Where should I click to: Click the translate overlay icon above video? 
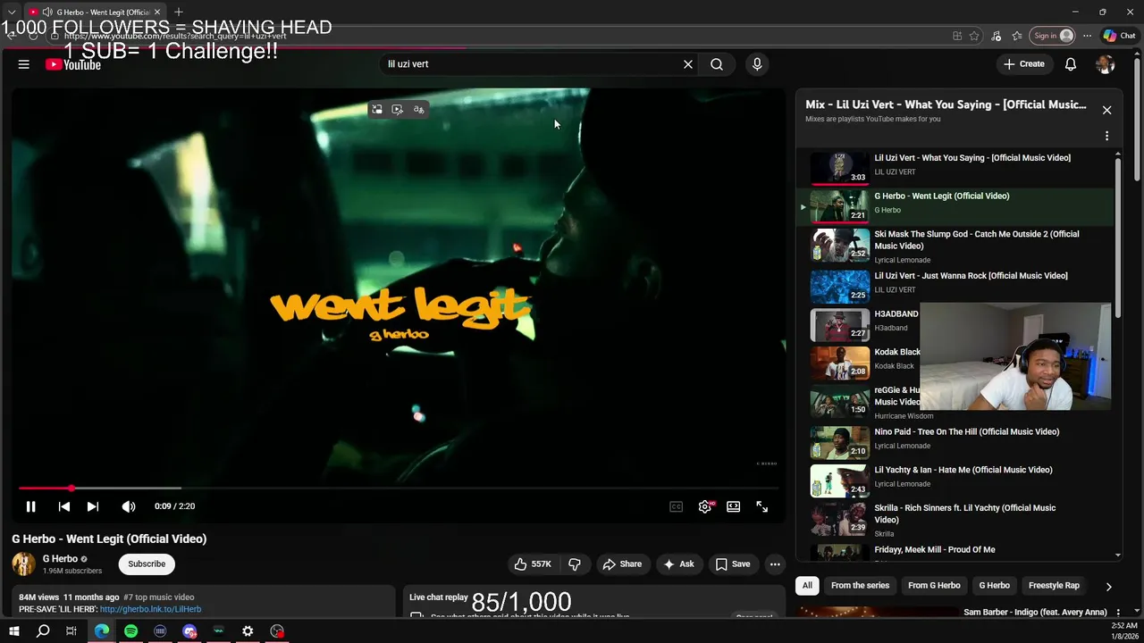(x=418, y=110)
